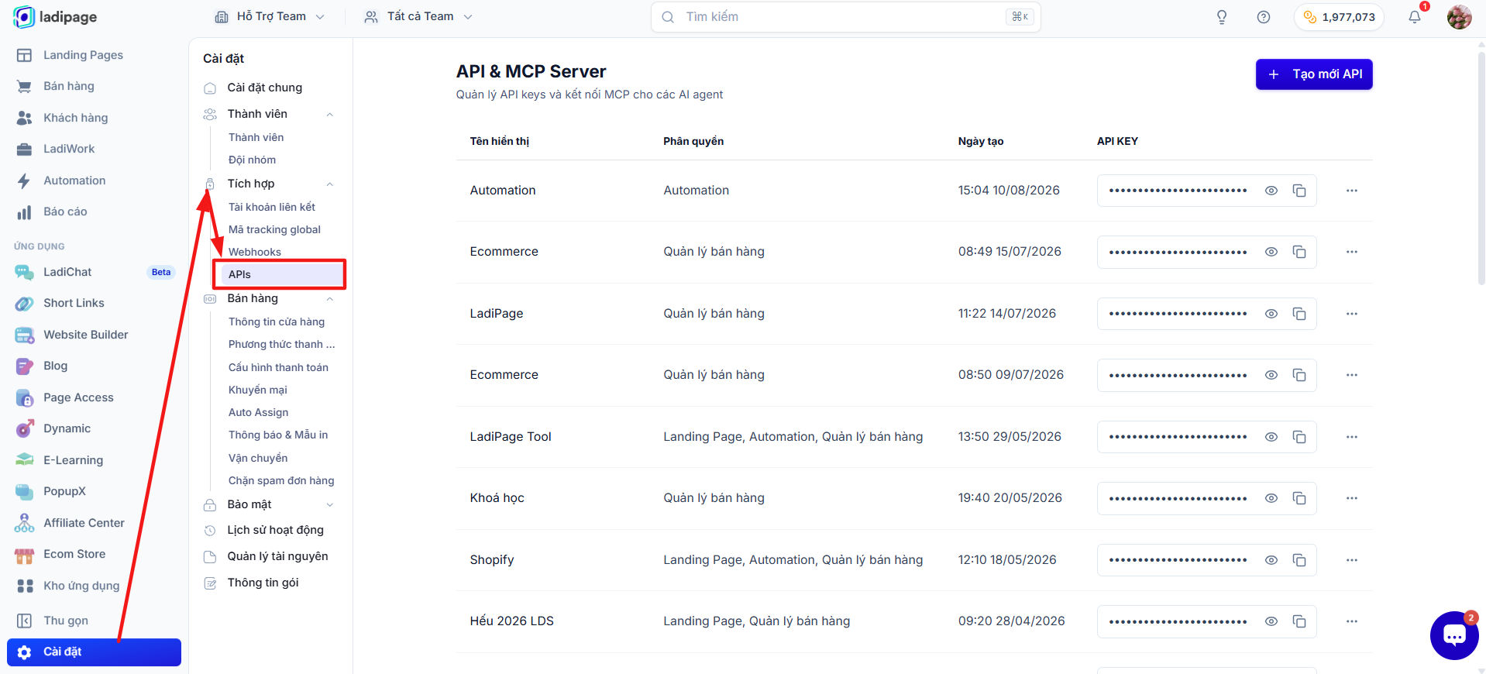The width and height of the screenshot is (1486, 674).
Task: Click the 1,977,073 credits balance
Action: click(1339, 17)
